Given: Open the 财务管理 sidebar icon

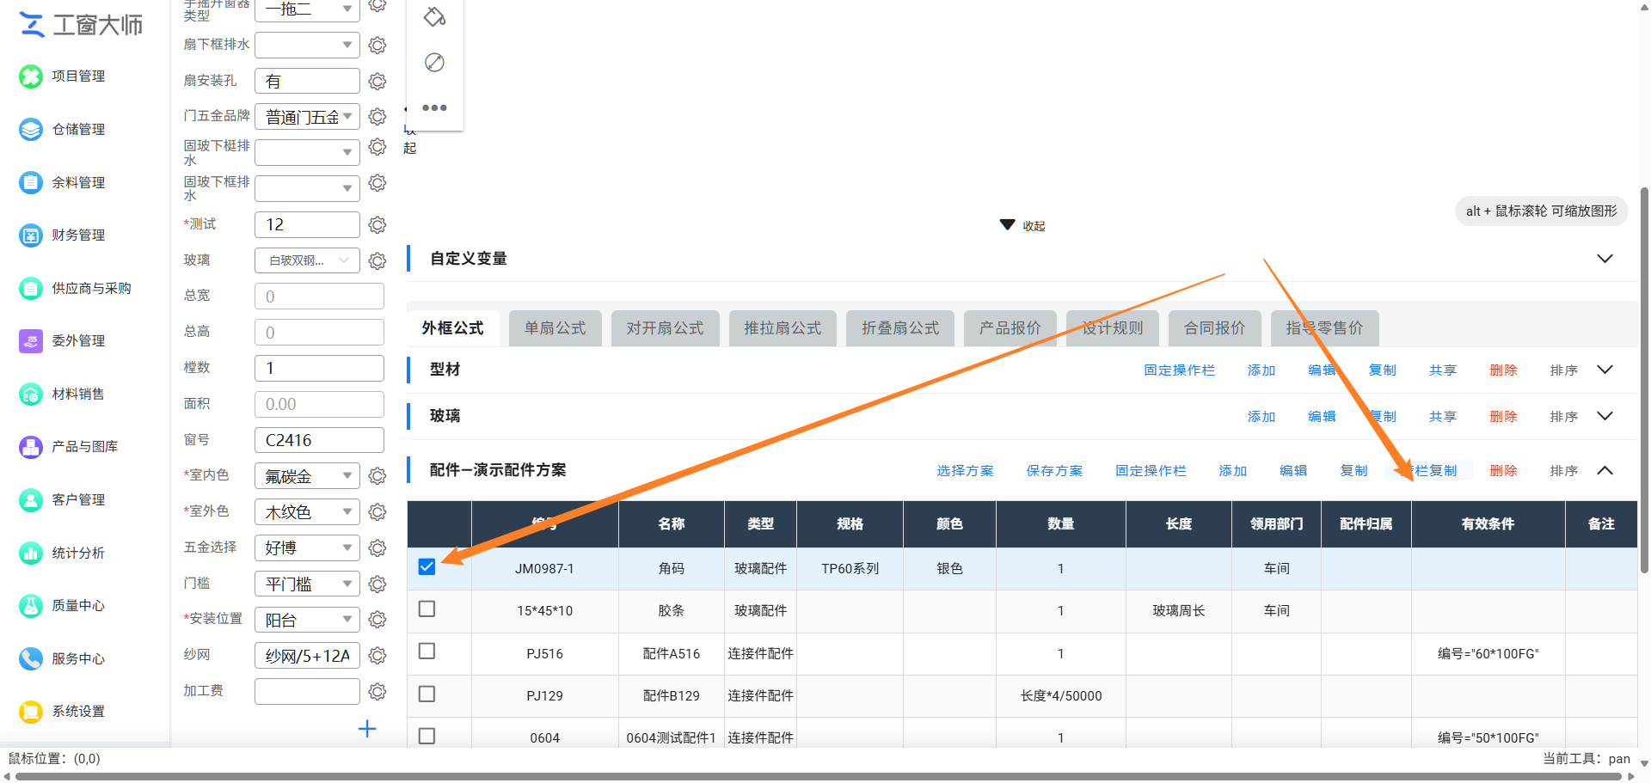Looking at the screenshot, I should point(31,236).
